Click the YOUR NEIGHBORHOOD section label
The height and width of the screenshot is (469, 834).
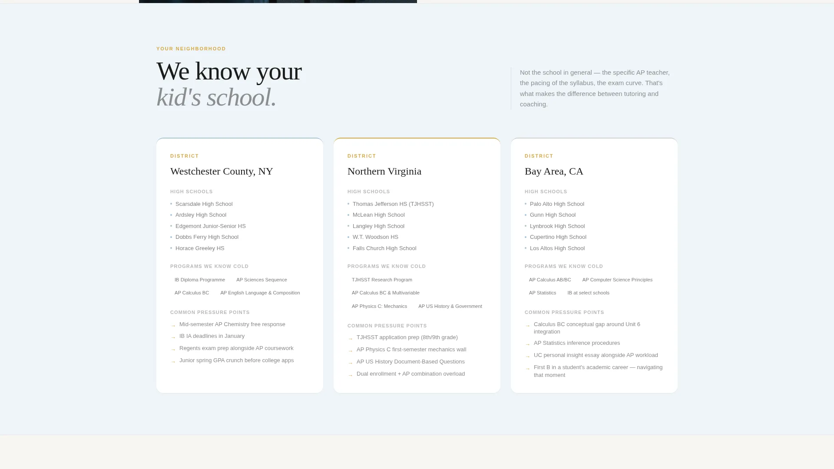(x=191, y=49)
